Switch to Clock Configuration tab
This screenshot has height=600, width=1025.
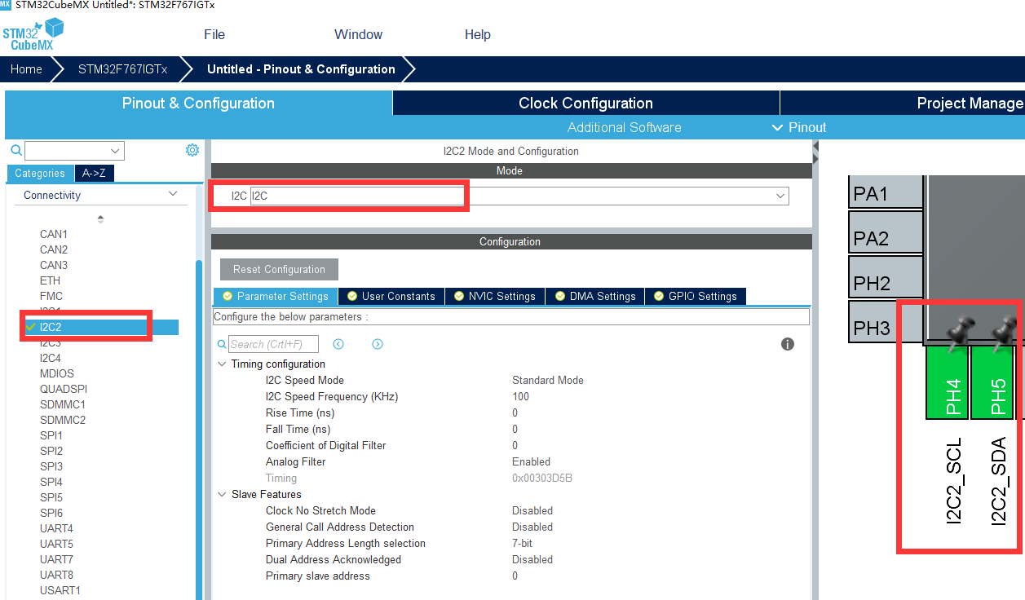(x=585, y=103)
